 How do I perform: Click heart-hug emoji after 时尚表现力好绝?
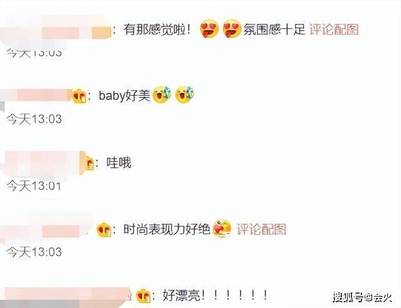coord(222,228)
